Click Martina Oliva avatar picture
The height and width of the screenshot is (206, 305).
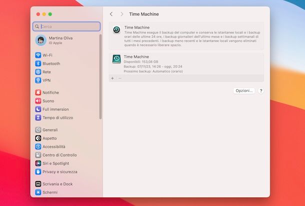41,40
